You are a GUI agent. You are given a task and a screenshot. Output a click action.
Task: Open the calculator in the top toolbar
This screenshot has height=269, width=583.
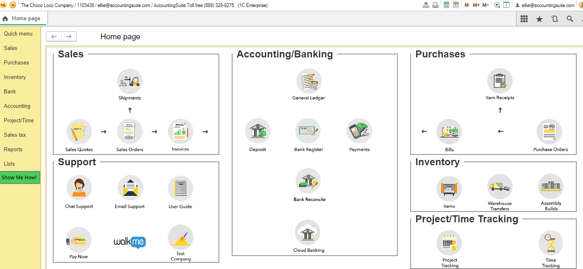coord(446,5)
